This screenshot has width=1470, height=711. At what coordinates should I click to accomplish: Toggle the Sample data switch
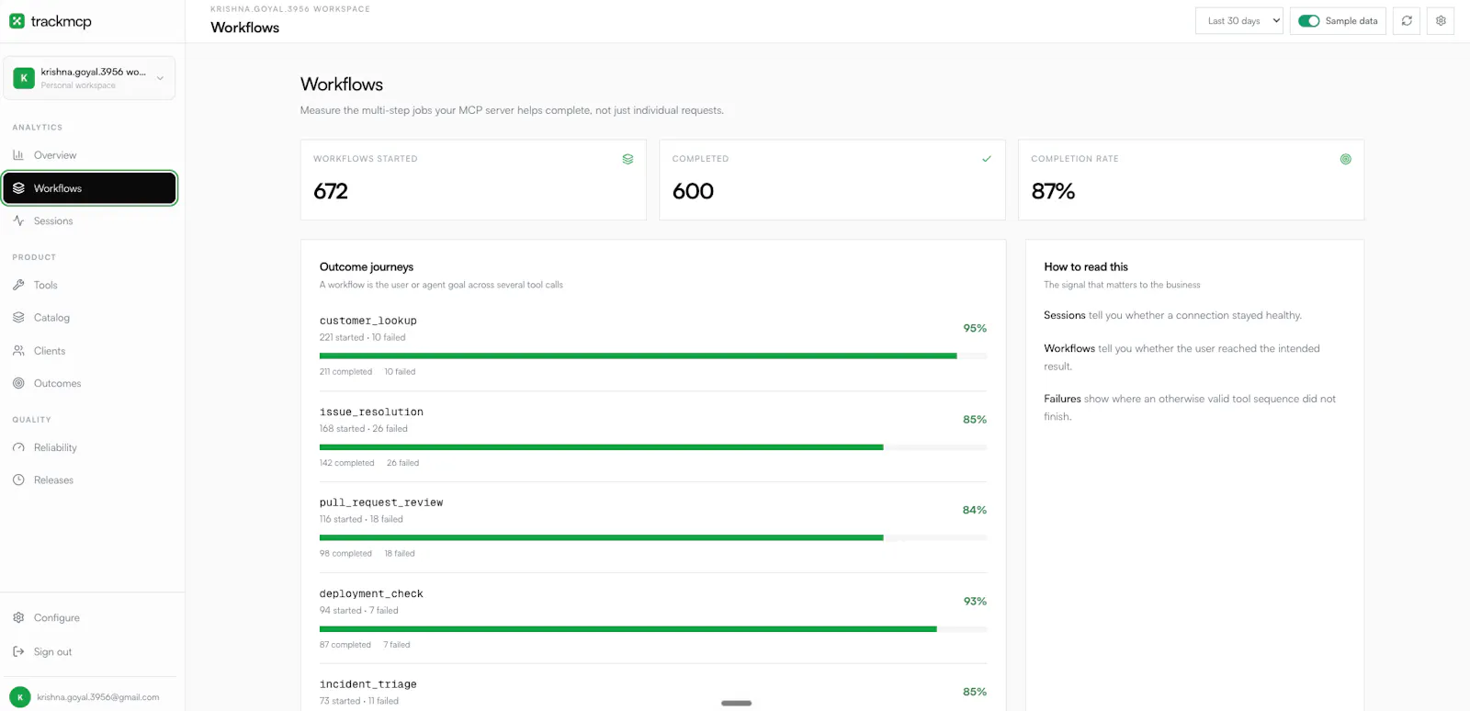pyautogui.click(x=1309, y=21)
